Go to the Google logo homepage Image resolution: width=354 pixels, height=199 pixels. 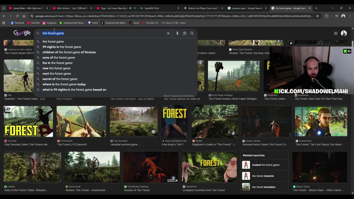coord(22,33)
